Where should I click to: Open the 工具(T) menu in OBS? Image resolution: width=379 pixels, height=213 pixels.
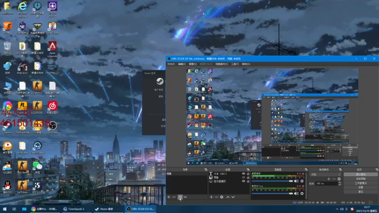click(x=235, y=64)
